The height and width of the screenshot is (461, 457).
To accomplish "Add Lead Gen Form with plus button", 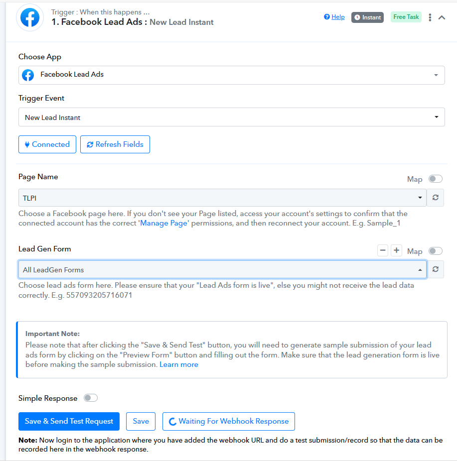I will point(396,250).
